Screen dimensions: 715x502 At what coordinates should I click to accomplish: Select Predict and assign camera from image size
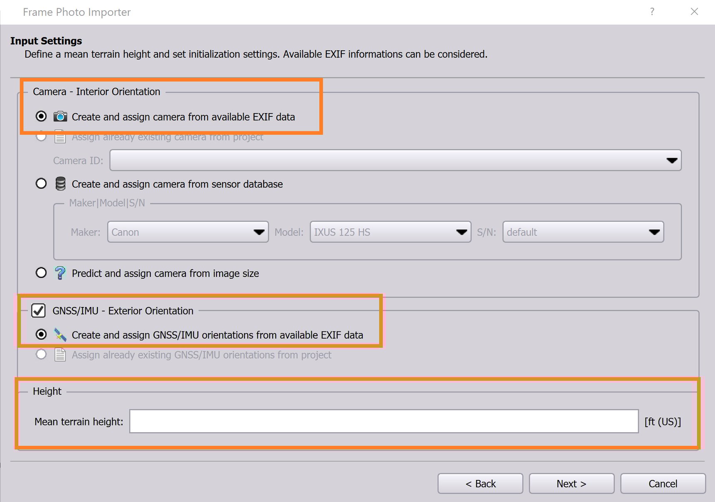click(41, 273)
